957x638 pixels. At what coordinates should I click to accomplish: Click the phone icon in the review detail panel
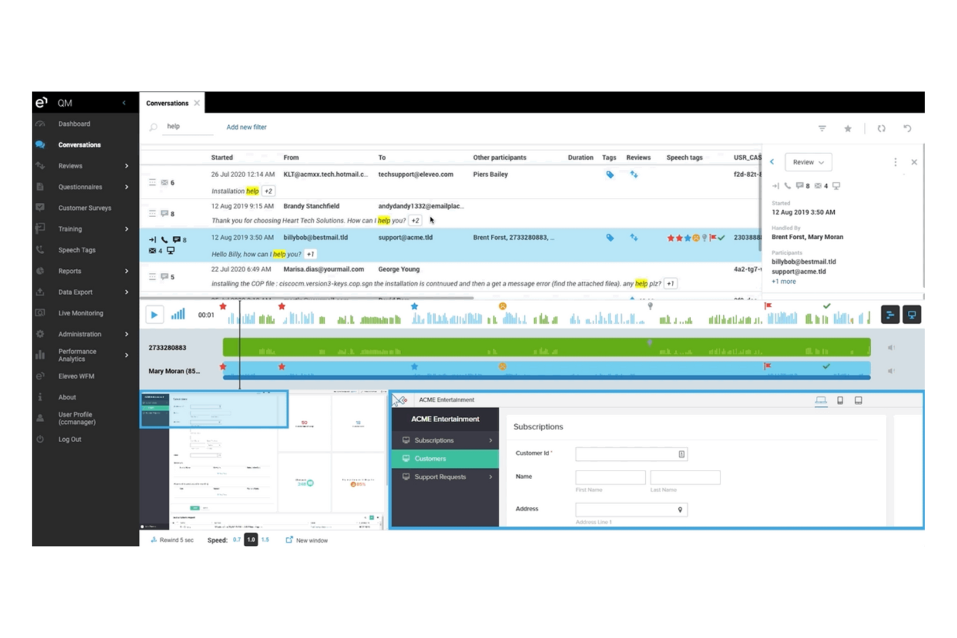(789, 186)
